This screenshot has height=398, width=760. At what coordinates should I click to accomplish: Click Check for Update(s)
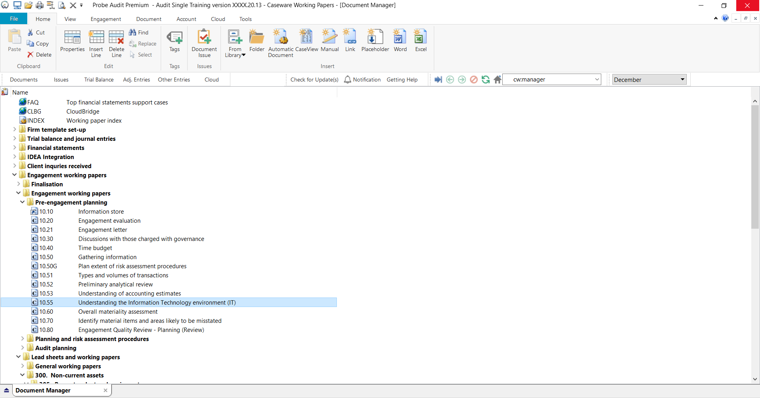point(314,80)
